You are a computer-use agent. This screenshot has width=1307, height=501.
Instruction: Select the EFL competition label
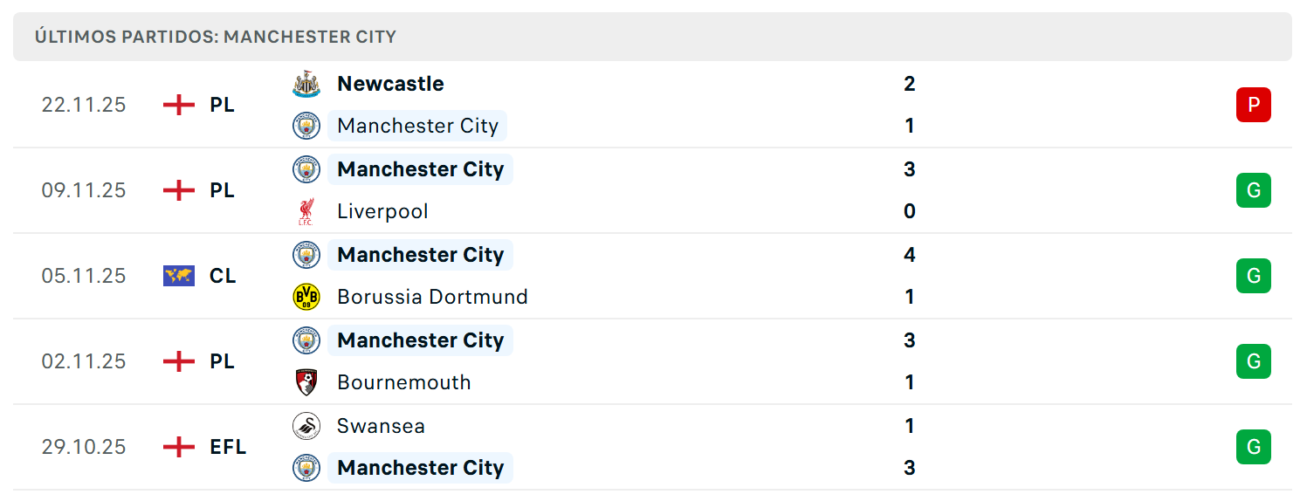click(228, 447)
